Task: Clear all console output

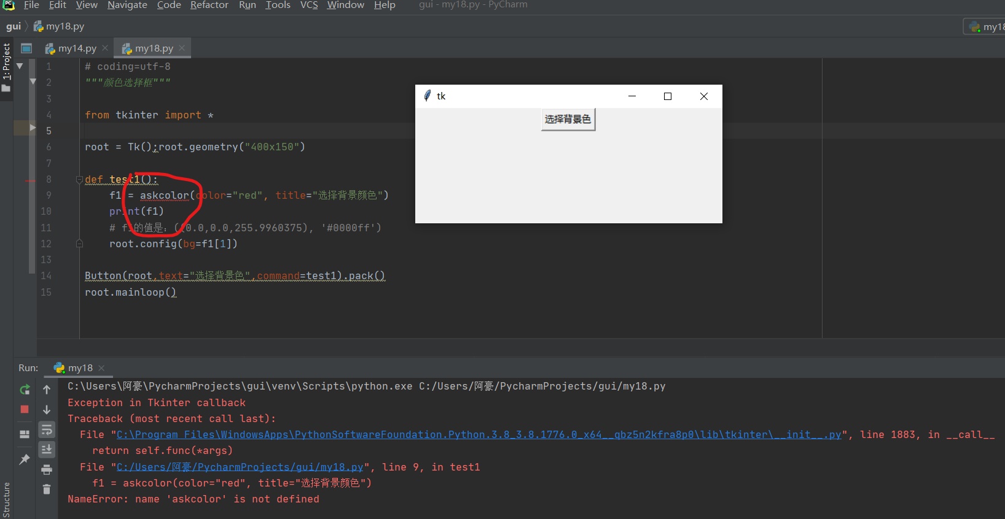Action: tap(47, 490)
